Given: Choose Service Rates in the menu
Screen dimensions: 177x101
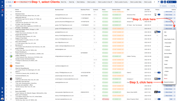Looking at the screenshot, I should point(168,54).
